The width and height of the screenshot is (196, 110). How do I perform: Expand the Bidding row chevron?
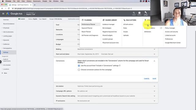tap(154, 49)
